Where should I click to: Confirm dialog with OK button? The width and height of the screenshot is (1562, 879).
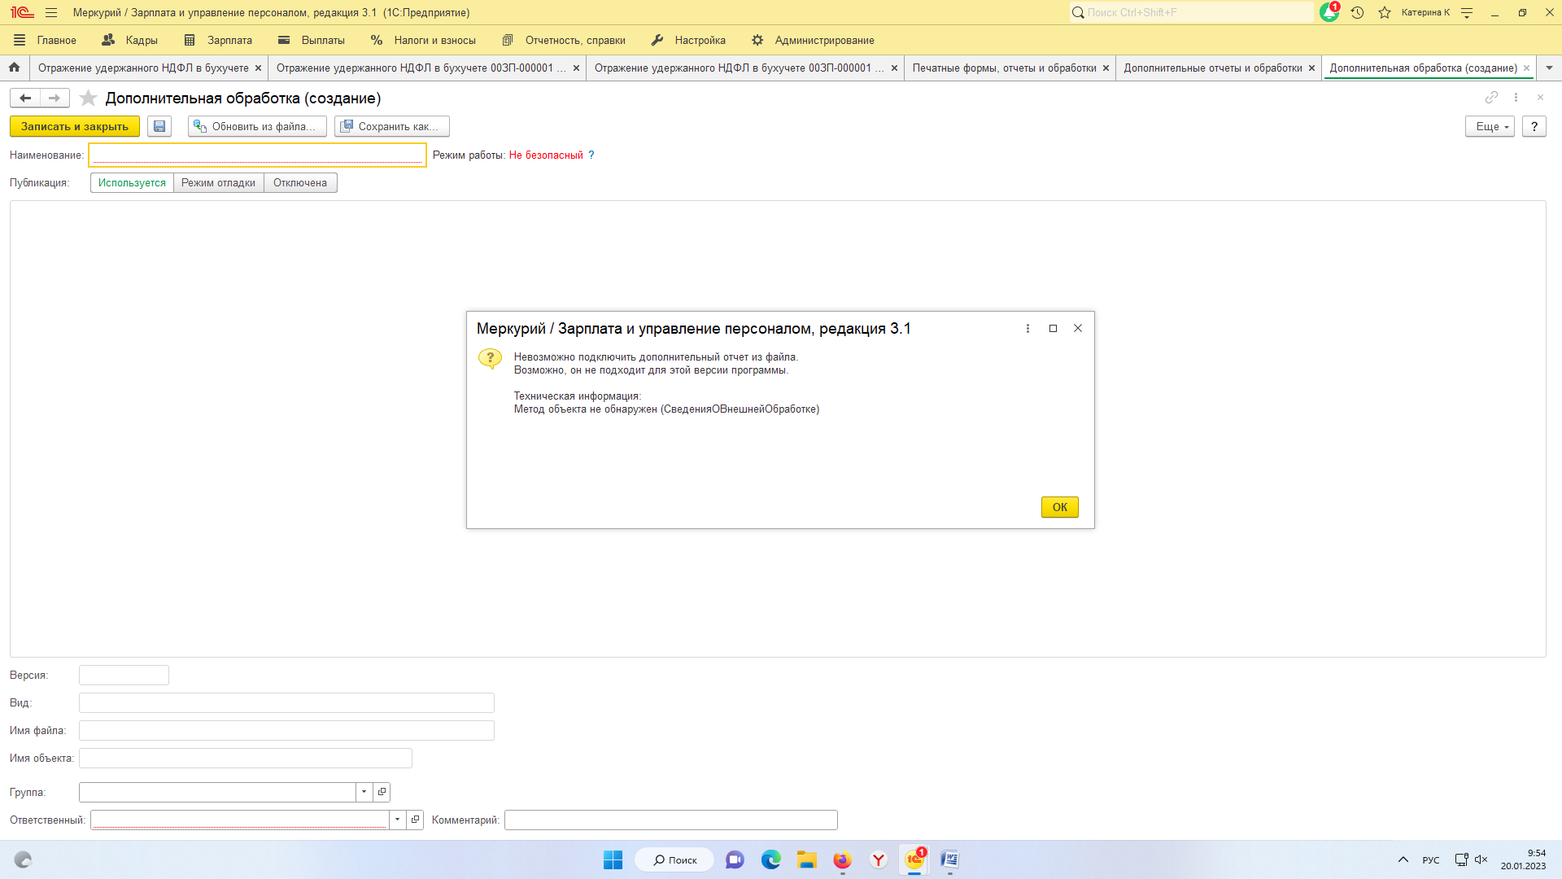point(1060,507)
